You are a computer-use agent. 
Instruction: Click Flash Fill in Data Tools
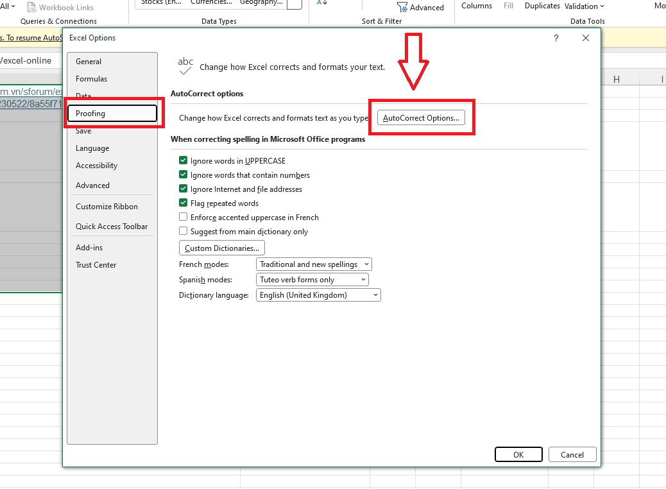pos(508,6)
